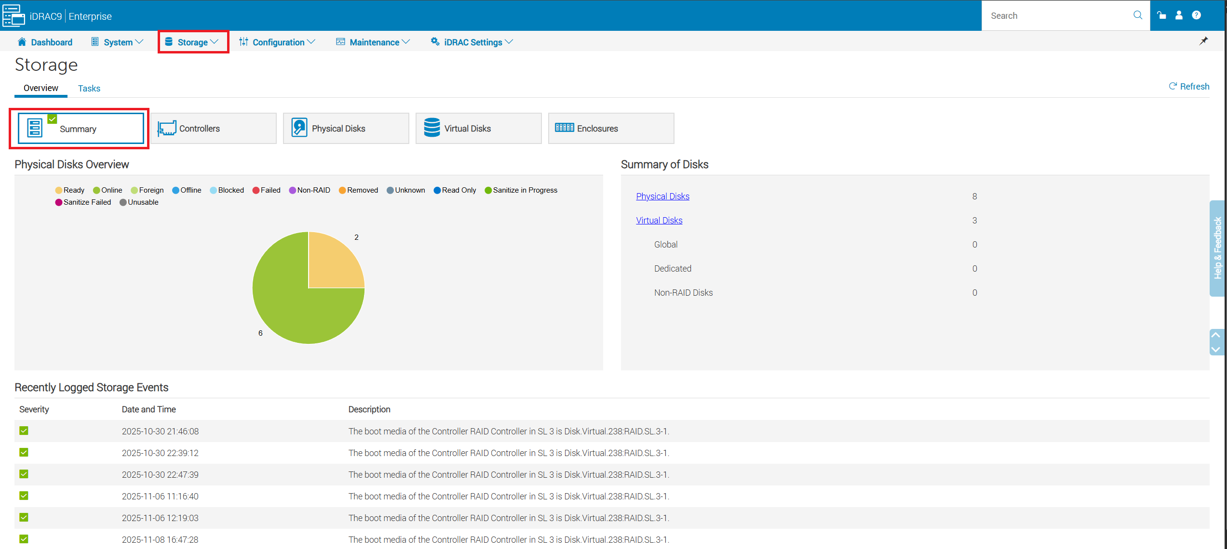The image size is (1227, 549).
Task: Open the Help & Feedback side panel
Action: point(1219,248)
